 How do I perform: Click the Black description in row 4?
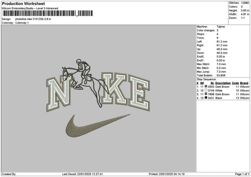click(x=219, y=98)
